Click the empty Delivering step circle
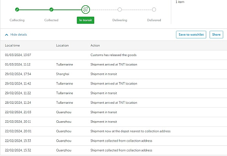Image resolution: width=227 pixels, height=156 pixels. [120, 9]
